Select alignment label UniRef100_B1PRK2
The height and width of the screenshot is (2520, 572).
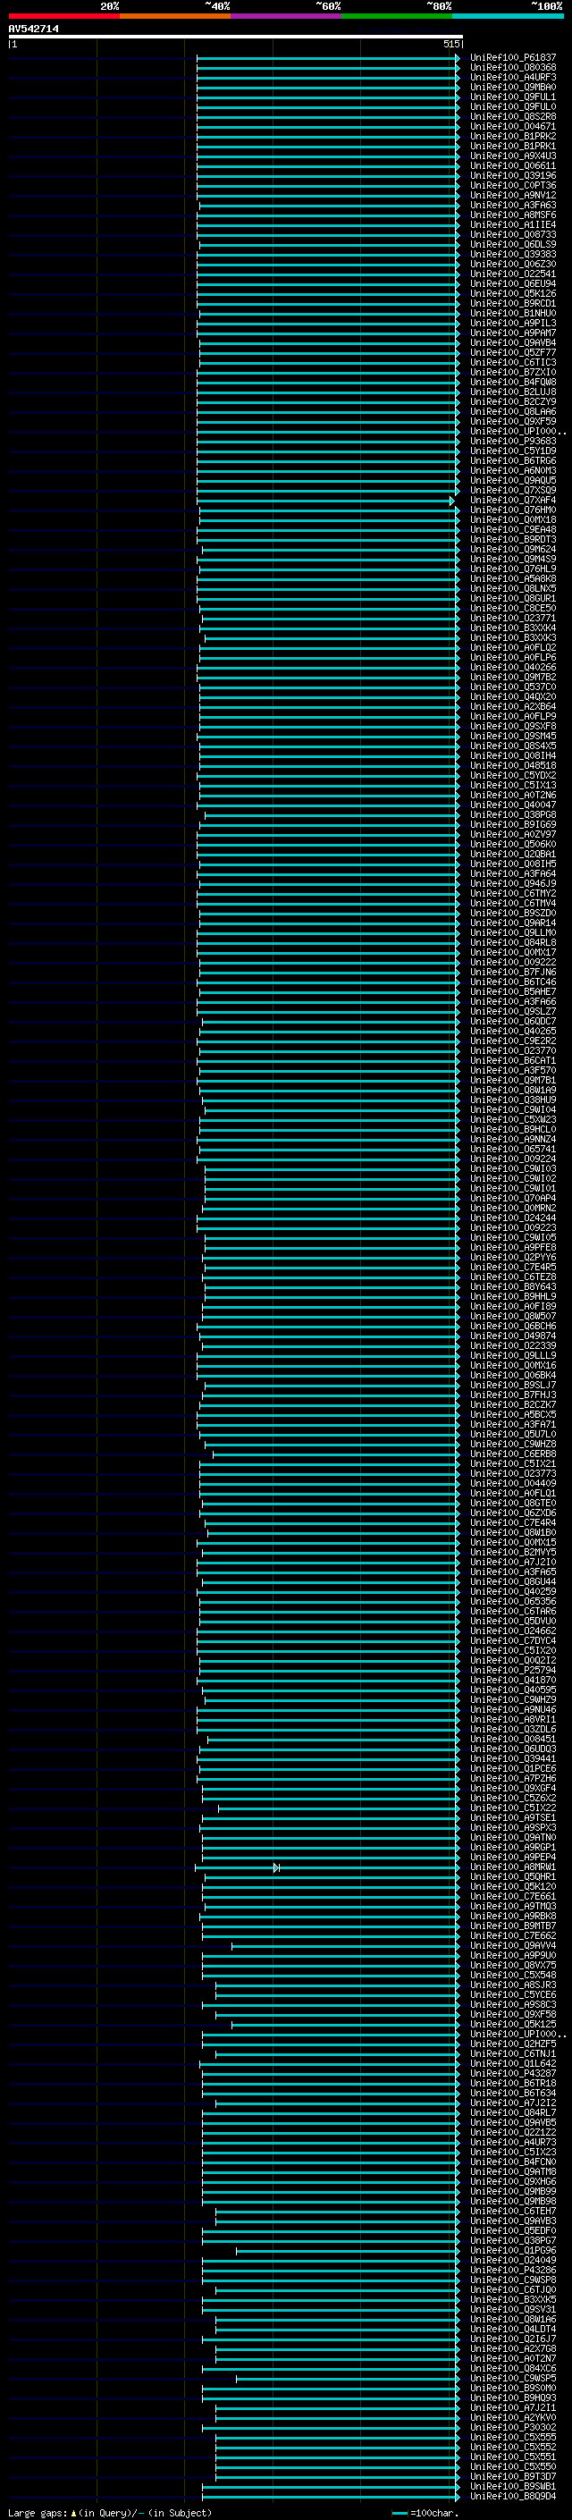513,136
